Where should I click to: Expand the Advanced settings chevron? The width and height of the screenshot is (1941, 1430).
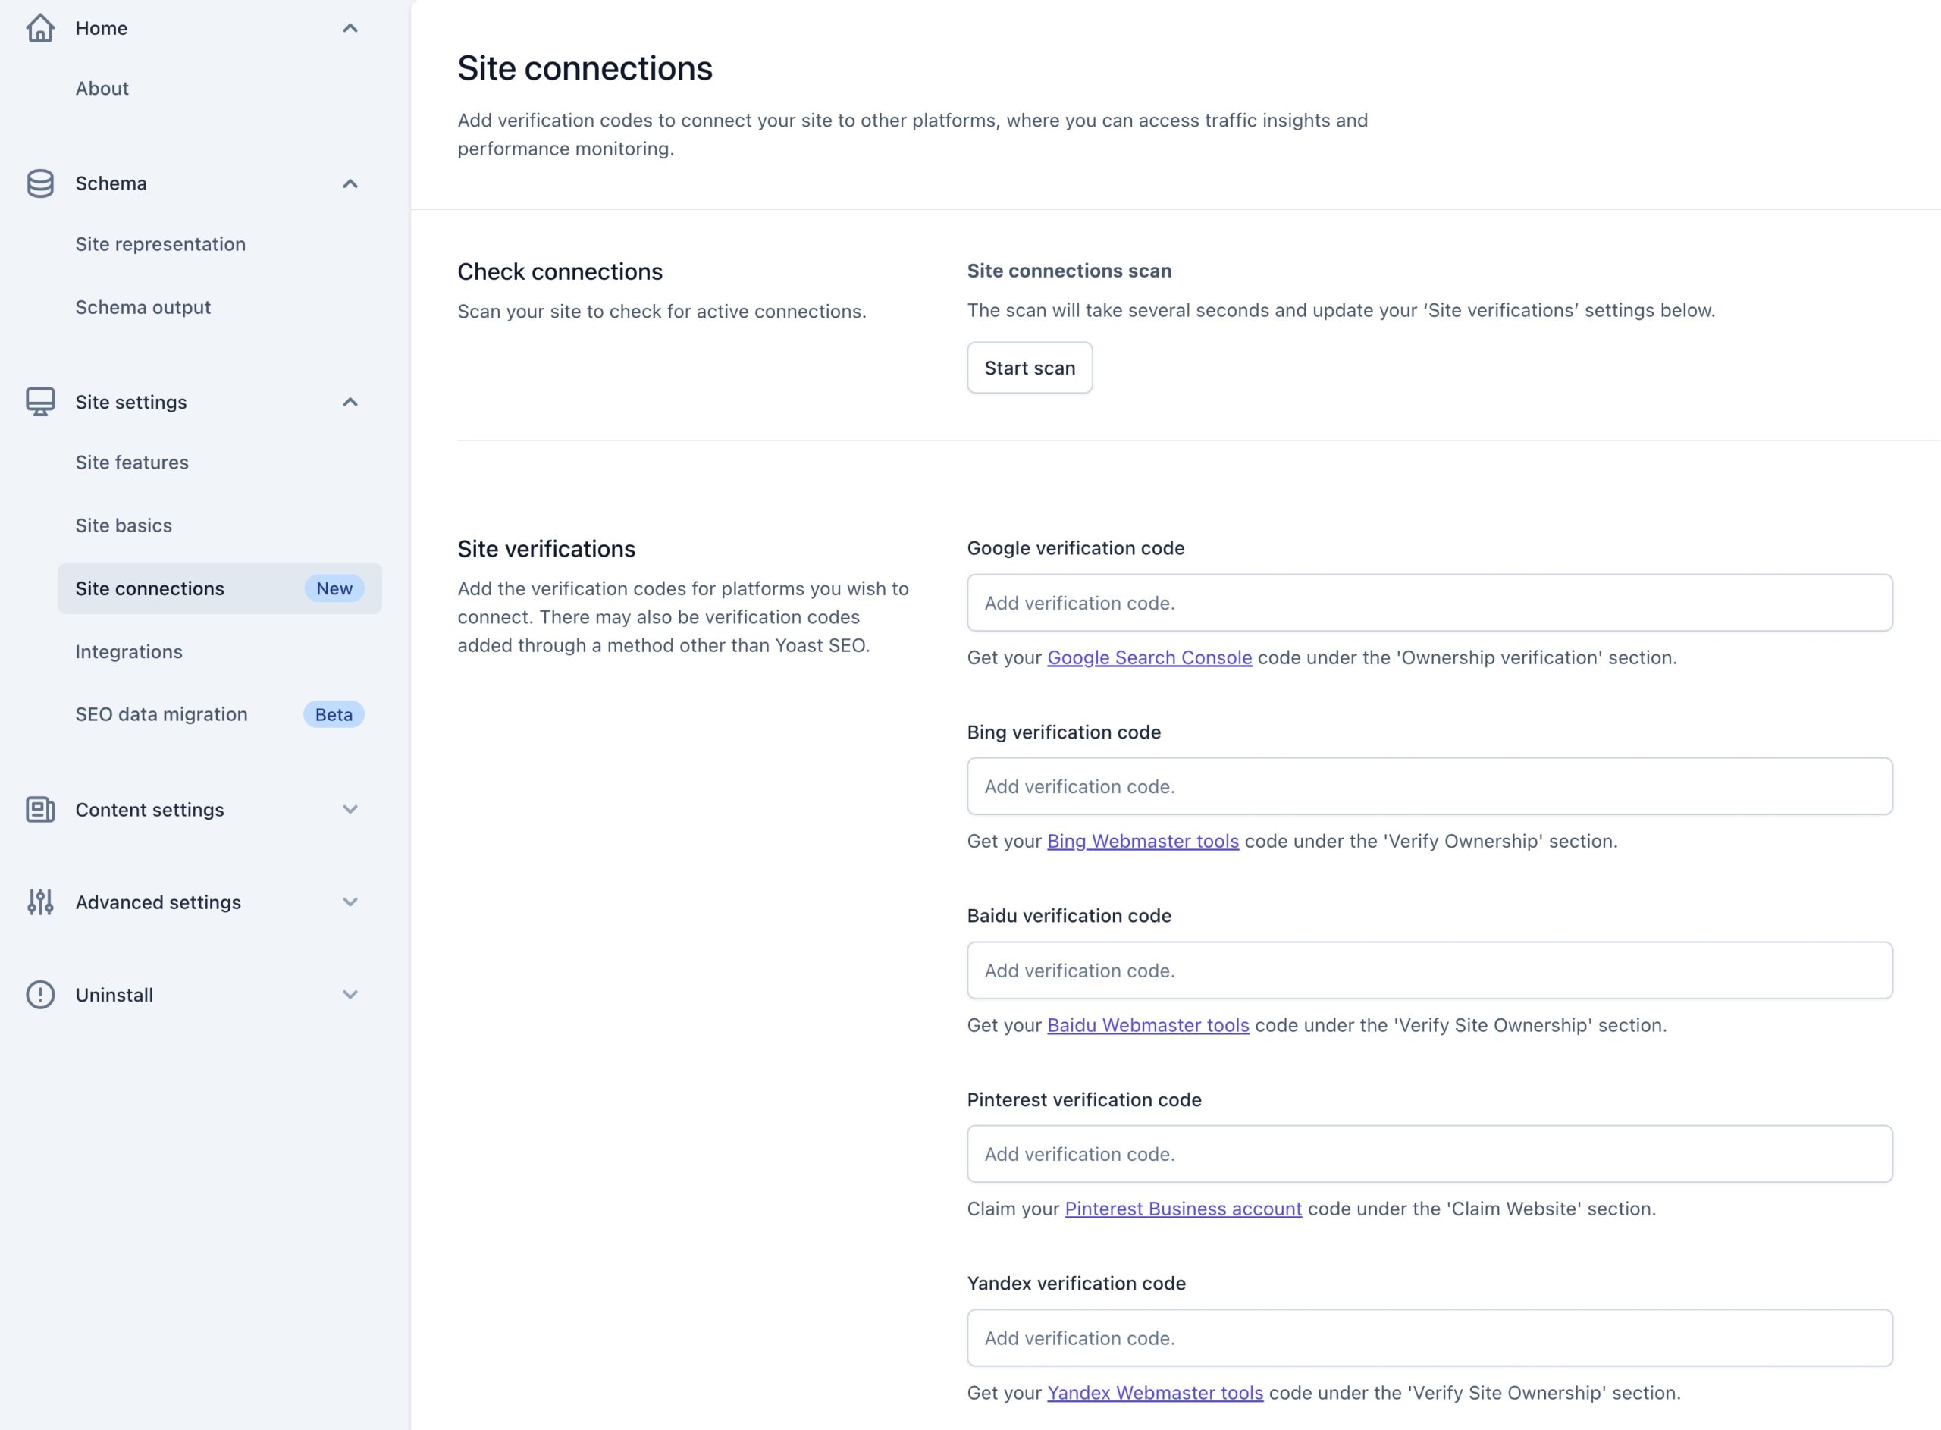point(350,902)
